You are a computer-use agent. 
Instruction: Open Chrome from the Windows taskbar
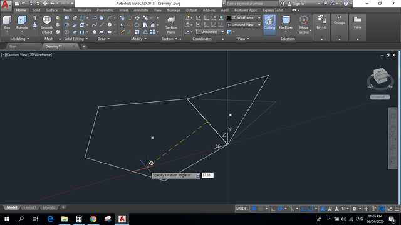[x=93, y=219]
